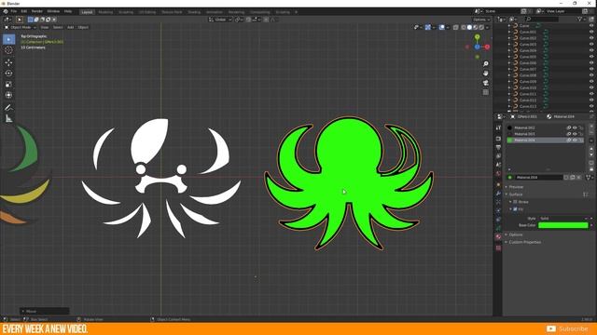Toggle the snapping magnet icon in header
Screen dimensions: 597x335
coord(248,20)
